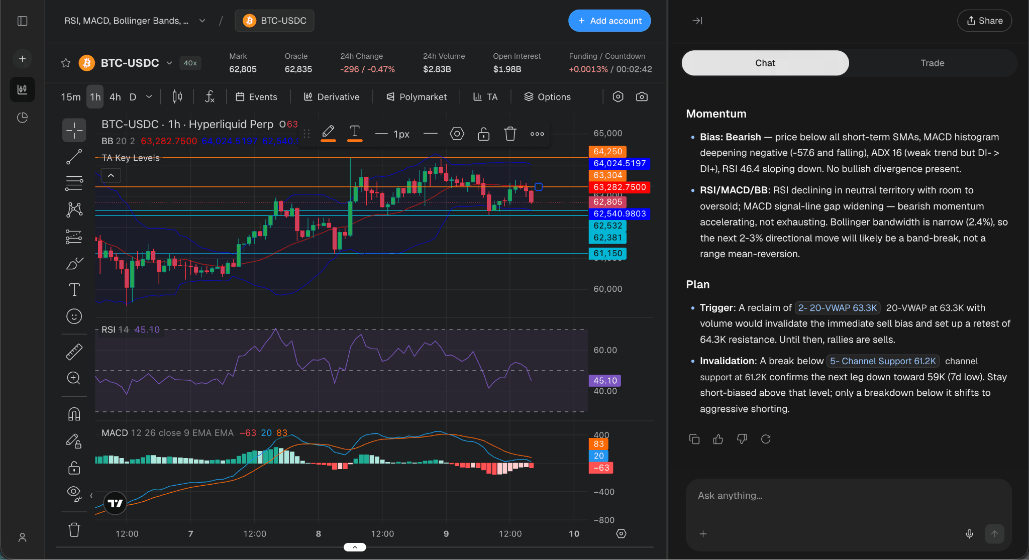This screenshot has height=560, width=1029.
Task: Open more options in floating toolbar
Action: (537, 134)
